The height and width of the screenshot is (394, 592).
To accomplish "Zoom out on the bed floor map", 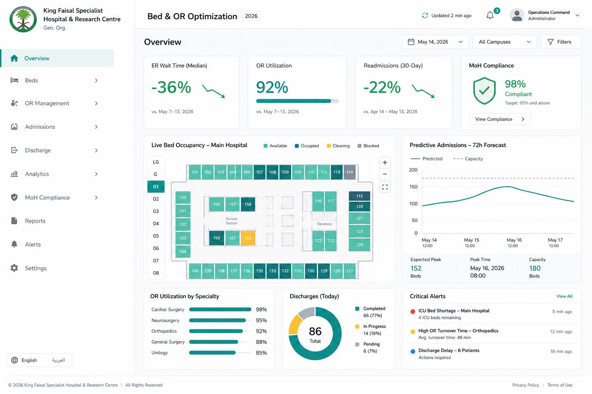I will click(385, 174).
